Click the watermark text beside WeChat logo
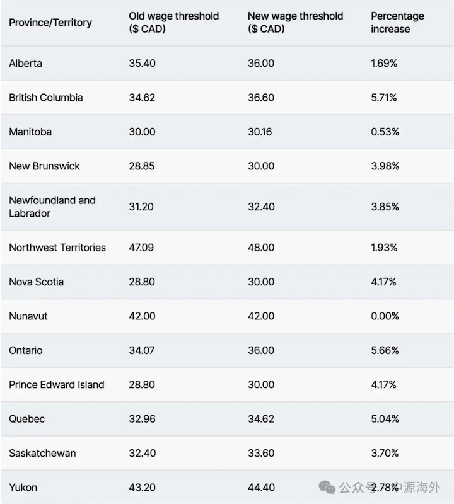The width and height of the screenshot is (454, 504). [392, 488]
